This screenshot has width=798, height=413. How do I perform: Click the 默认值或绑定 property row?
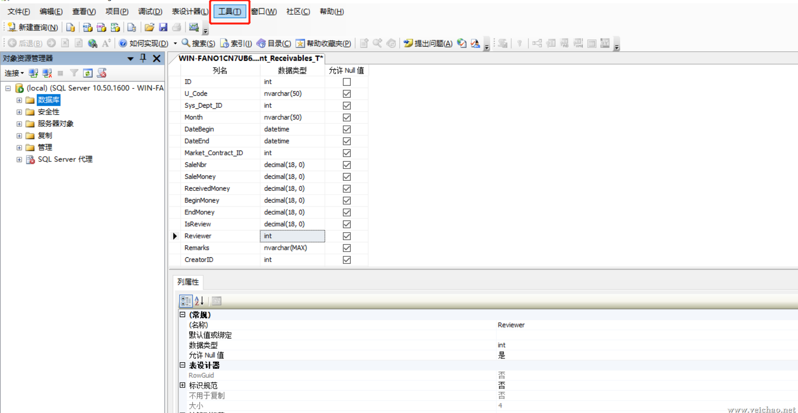(x=488, y=335)
